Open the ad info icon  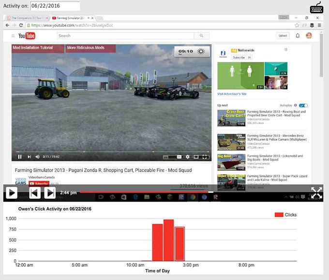[x=286, y=49]
